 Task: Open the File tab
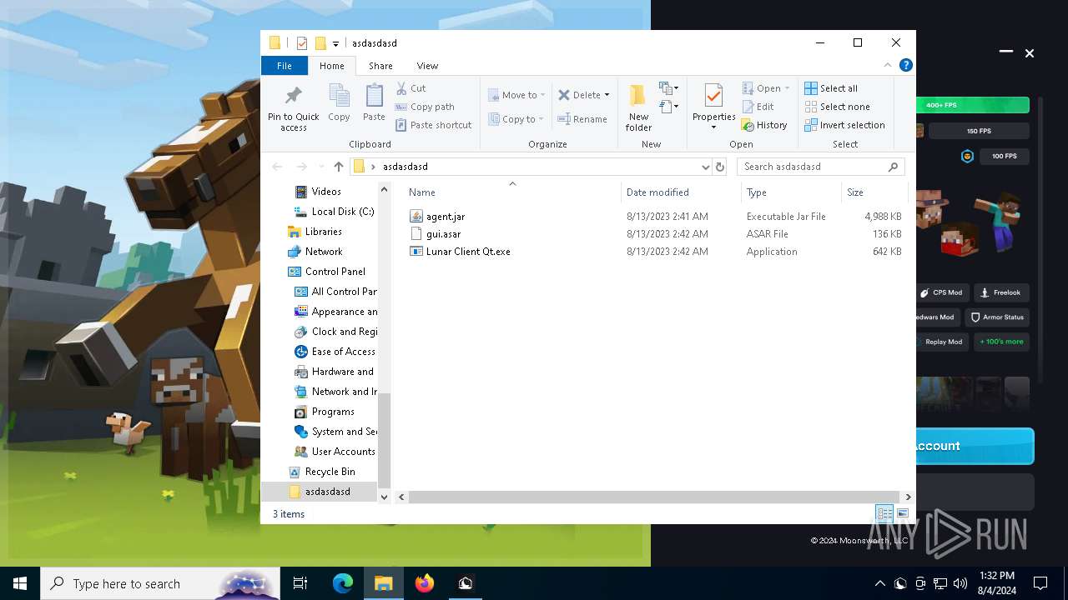coord(285,66)
